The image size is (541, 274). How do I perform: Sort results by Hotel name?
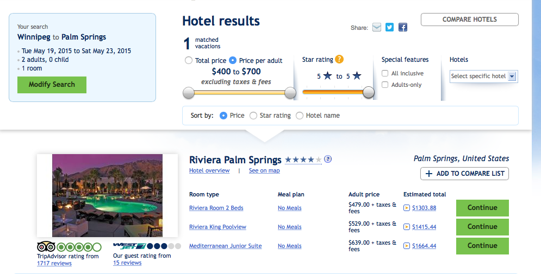click(300, 116)
